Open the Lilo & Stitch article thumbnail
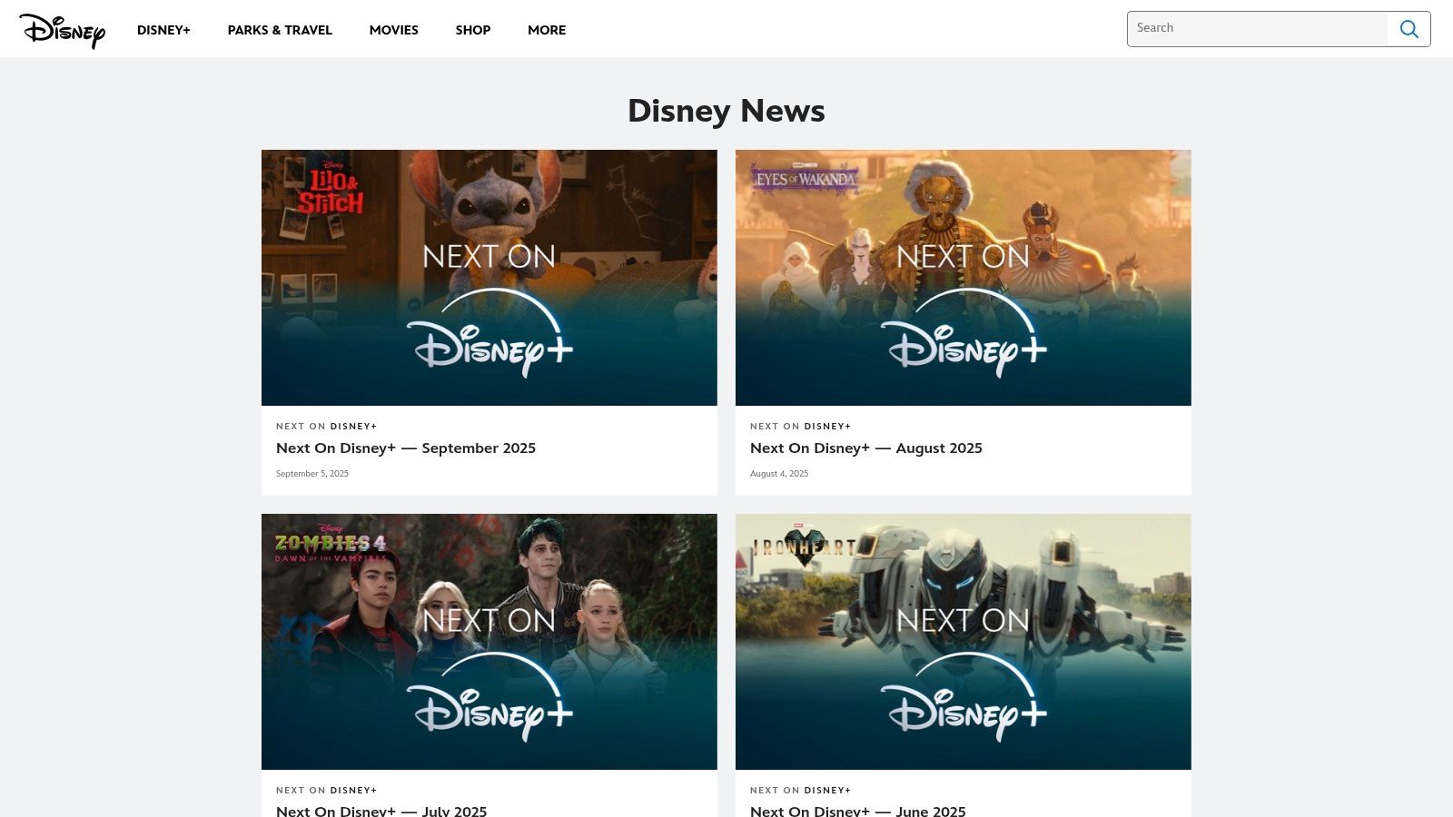The height and width of the screenshot is (817, 1453). 489,278
